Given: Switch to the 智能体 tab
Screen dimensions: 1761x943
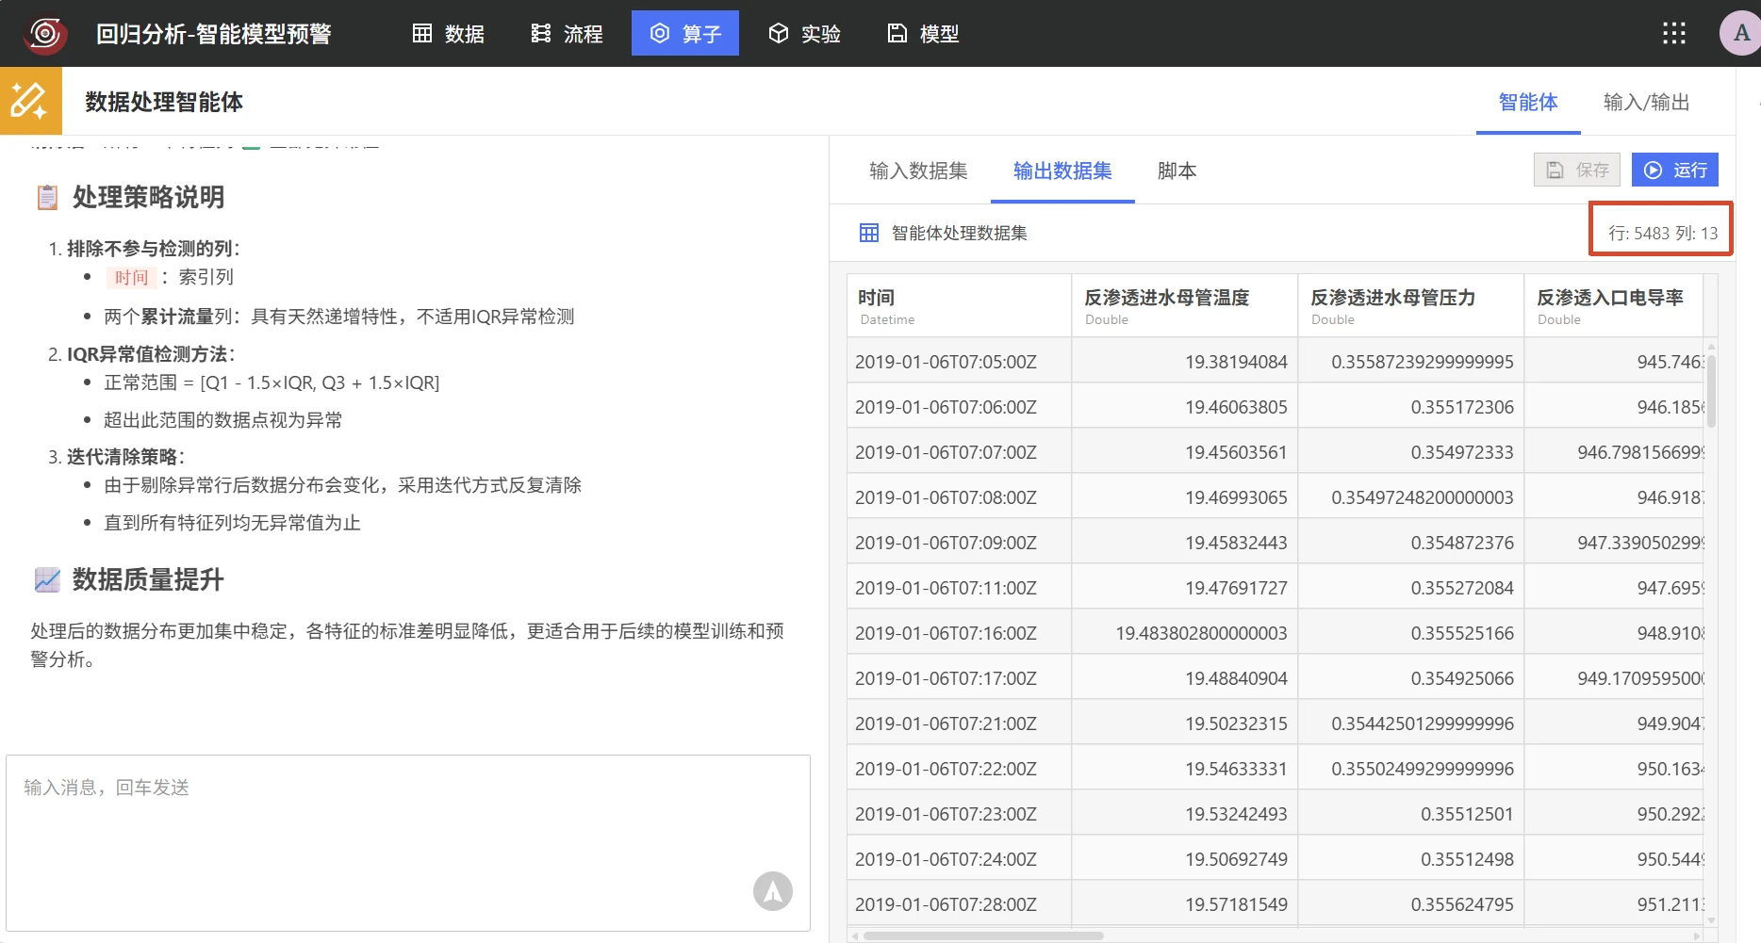Looking at the screenshot, I should pos(1528,102).
